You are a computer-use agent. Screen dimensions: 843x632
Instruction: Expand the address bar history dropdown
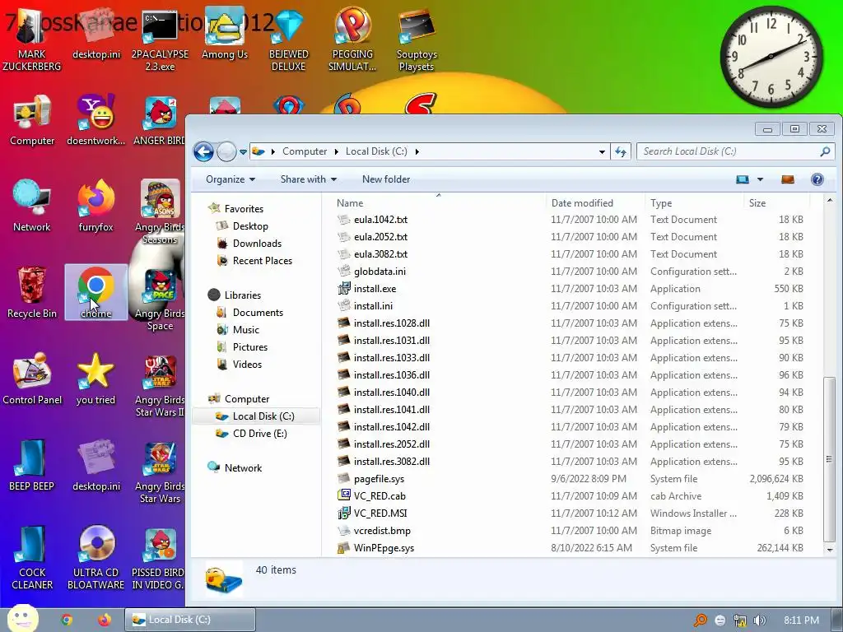click(x=602, y=152)
